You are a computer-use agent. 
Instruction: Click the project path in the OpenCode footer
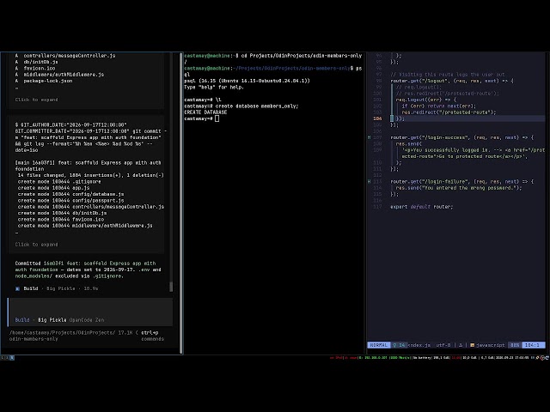click(x=62, y=336)
